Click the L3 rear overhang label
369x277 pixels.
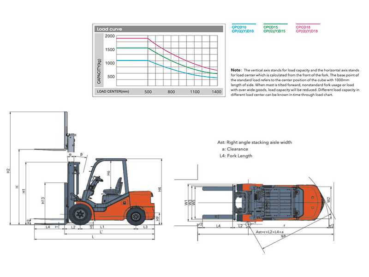pos(145,227)
